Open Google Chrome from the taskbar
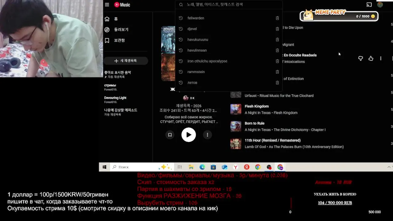Image resolution: width=393 pixels, height=221 pixels. 258,167
